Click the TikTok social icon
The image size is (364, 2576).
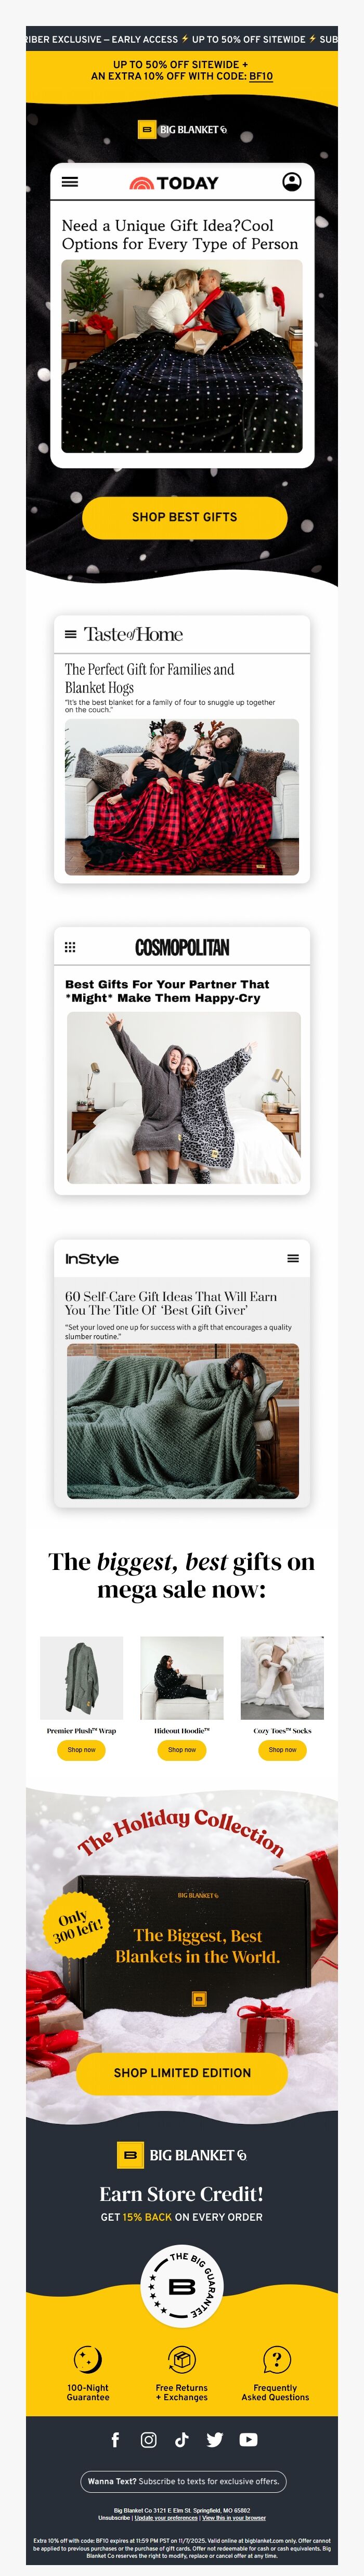tap(181, 2439)
